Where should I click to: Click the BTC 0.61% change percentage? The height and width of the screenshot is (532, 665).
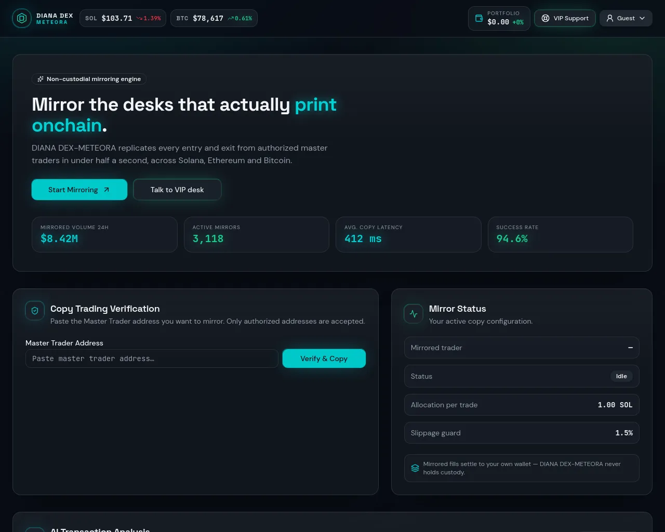(x=243, y=18)
